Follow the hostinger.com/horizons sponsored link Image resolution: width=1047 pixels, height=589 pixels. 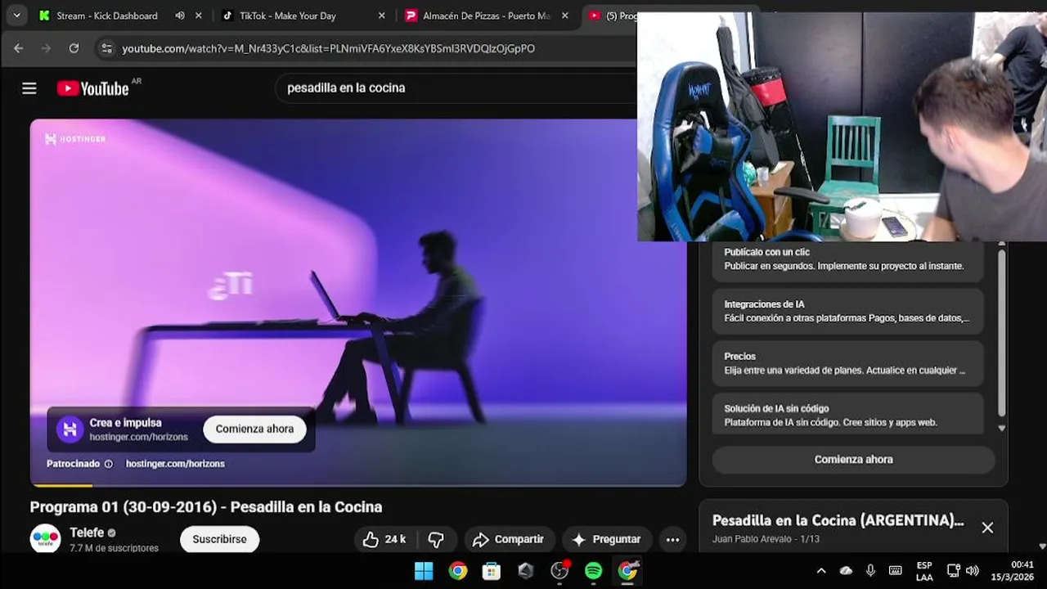pos(175,464)
